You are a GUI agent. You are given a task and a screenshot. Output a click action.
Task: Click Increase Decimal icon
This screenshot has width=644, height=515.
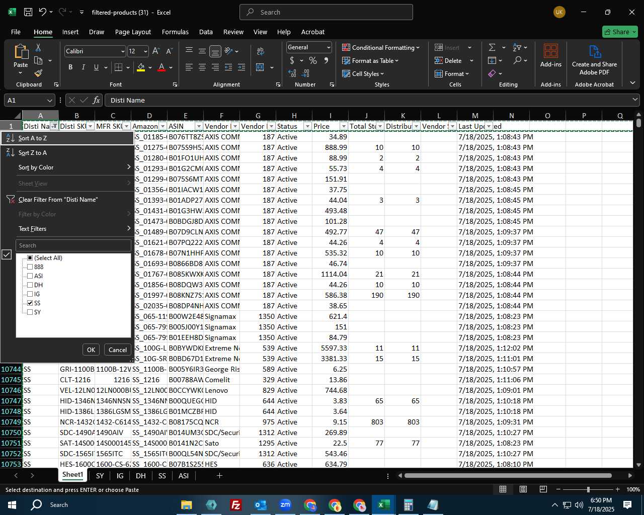point(292,73)
